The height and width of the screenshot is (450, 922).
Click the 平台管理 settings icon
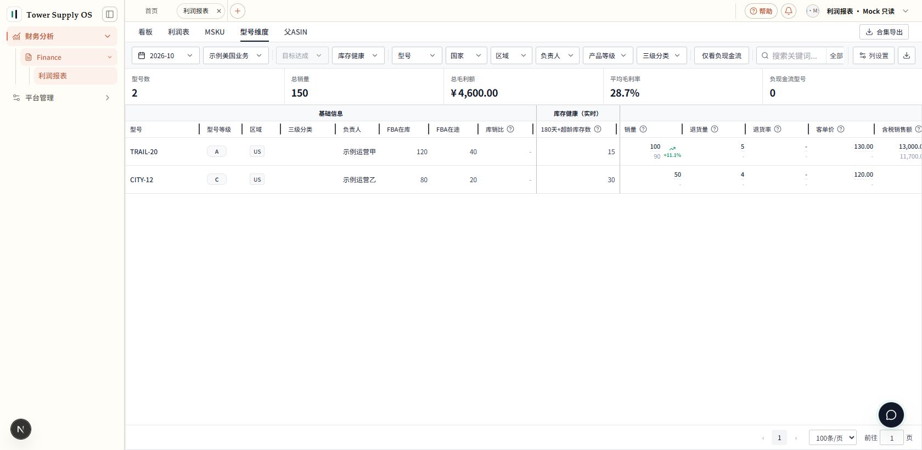[16, 98]
